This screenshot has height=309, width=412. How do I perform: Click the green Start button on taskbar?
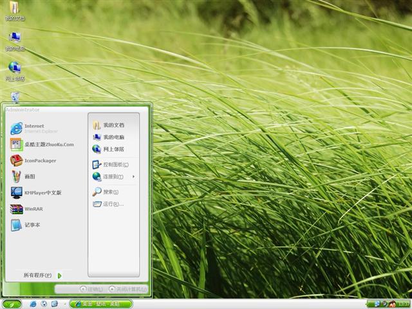(12, 304)
